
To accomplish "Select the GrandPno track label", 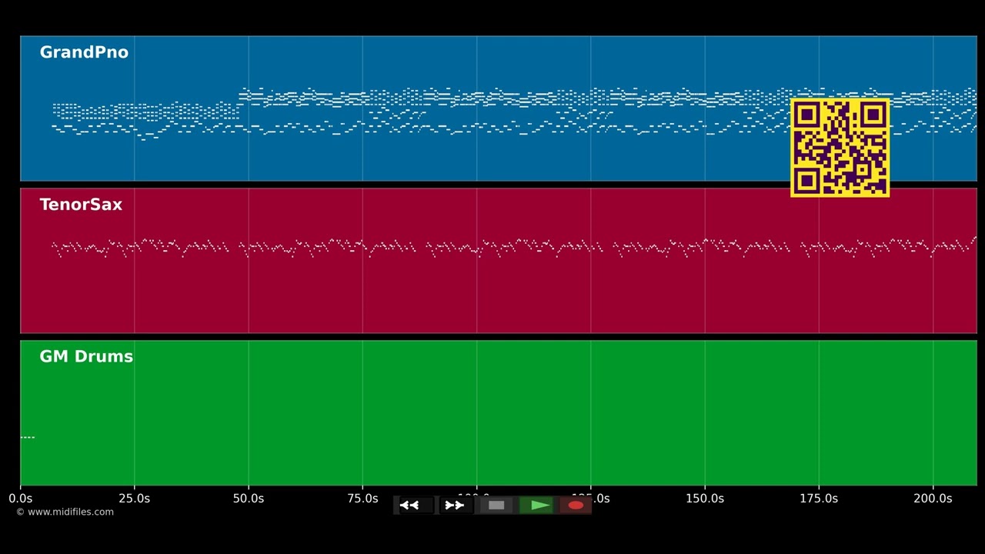I will pyautogui.click(x=84, y=52).
